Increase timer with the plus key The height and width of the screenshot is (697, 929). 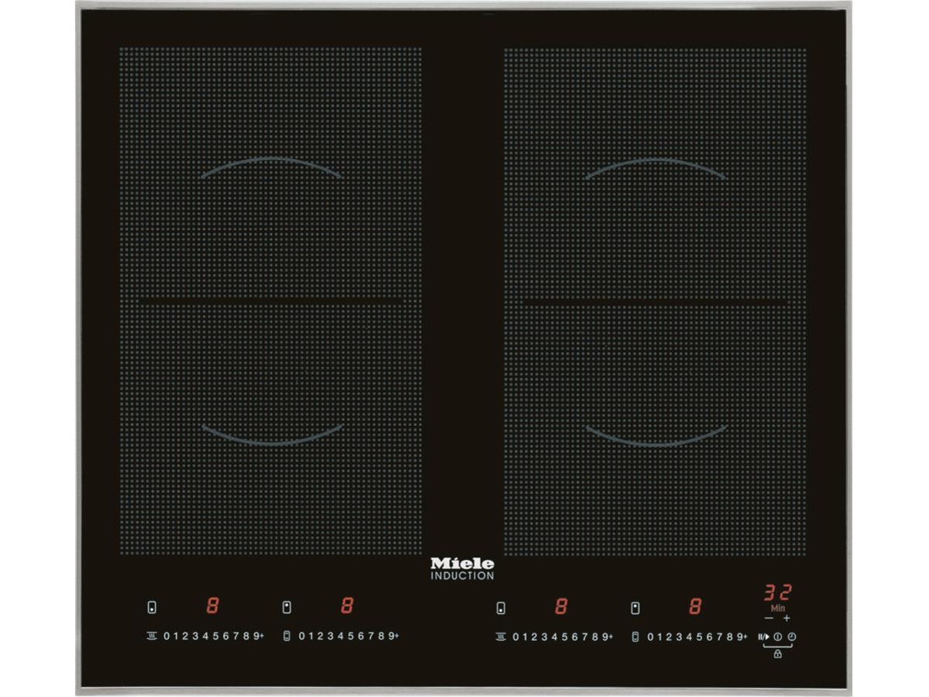coord(787,618)
